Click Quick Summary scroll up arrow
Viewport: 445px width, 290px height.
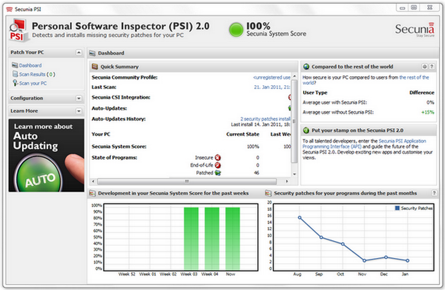click(294, 76)
